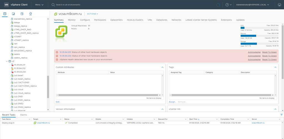Open the Datastores tab
This screenshot has width=284, height=139.
coord(162,20)
